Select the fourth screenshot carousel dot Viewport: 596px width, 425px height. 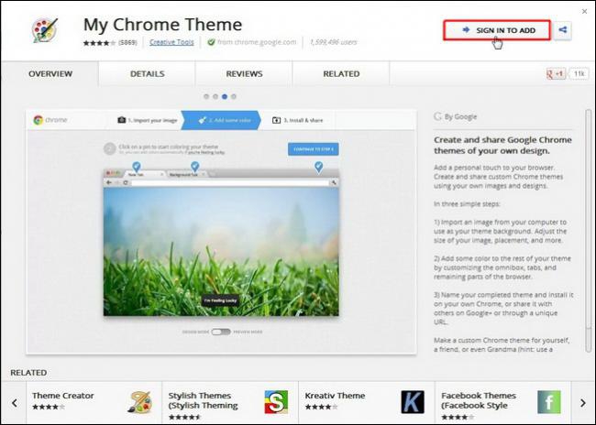234,96
